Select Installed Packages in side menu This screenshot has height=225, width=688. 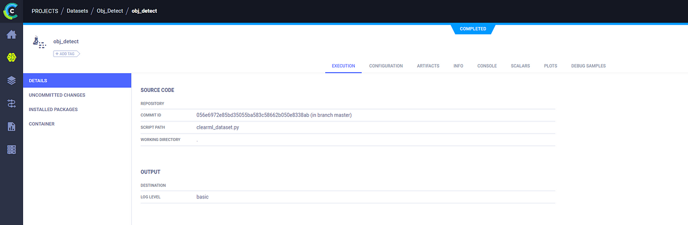pos(53,110)
